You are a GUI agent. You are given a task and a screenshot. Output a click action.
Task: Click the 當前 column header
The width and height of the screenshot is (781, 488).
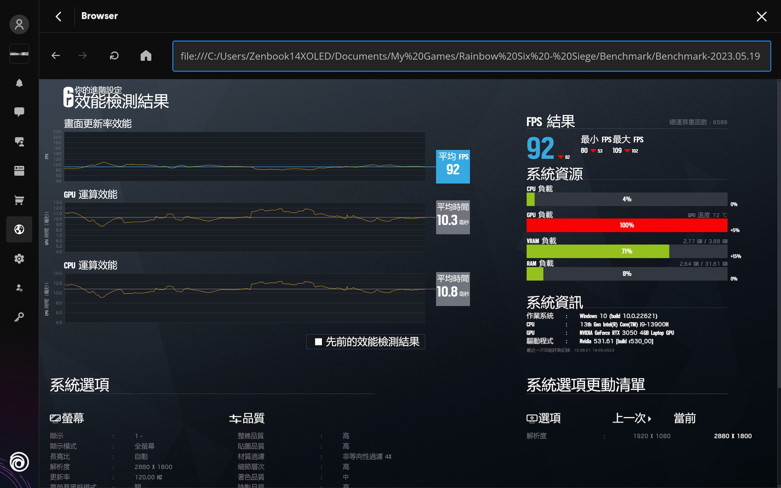coord(685,418)
